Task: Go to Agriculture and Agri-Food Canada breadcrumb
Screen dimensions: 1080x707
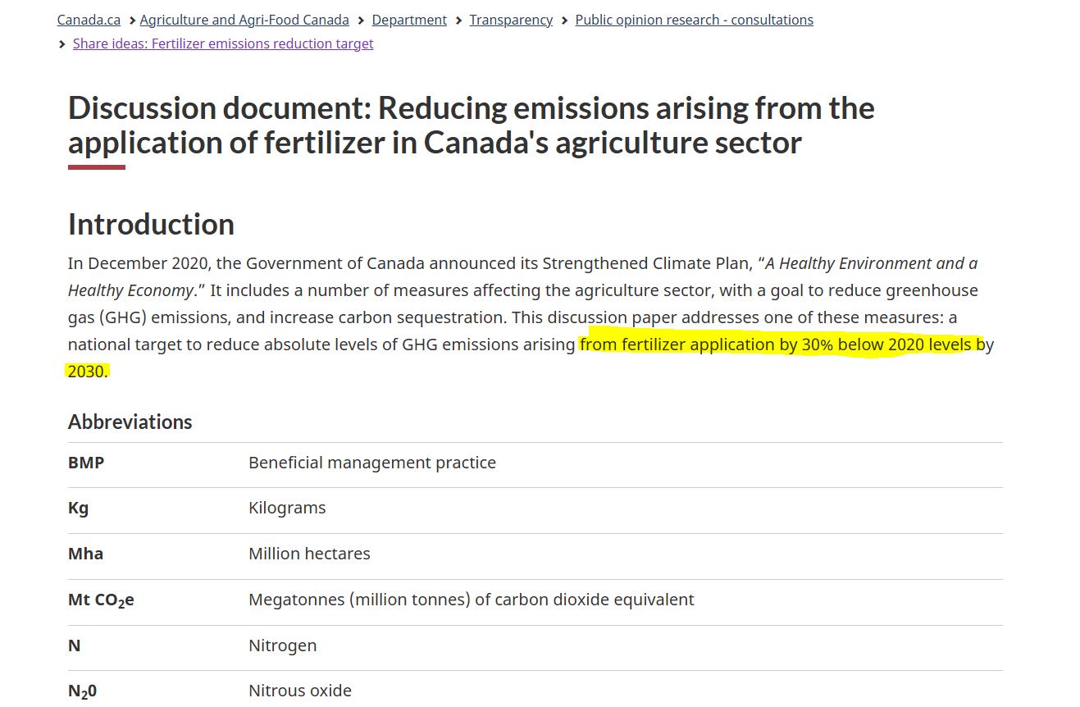Action: coord(244,20)
